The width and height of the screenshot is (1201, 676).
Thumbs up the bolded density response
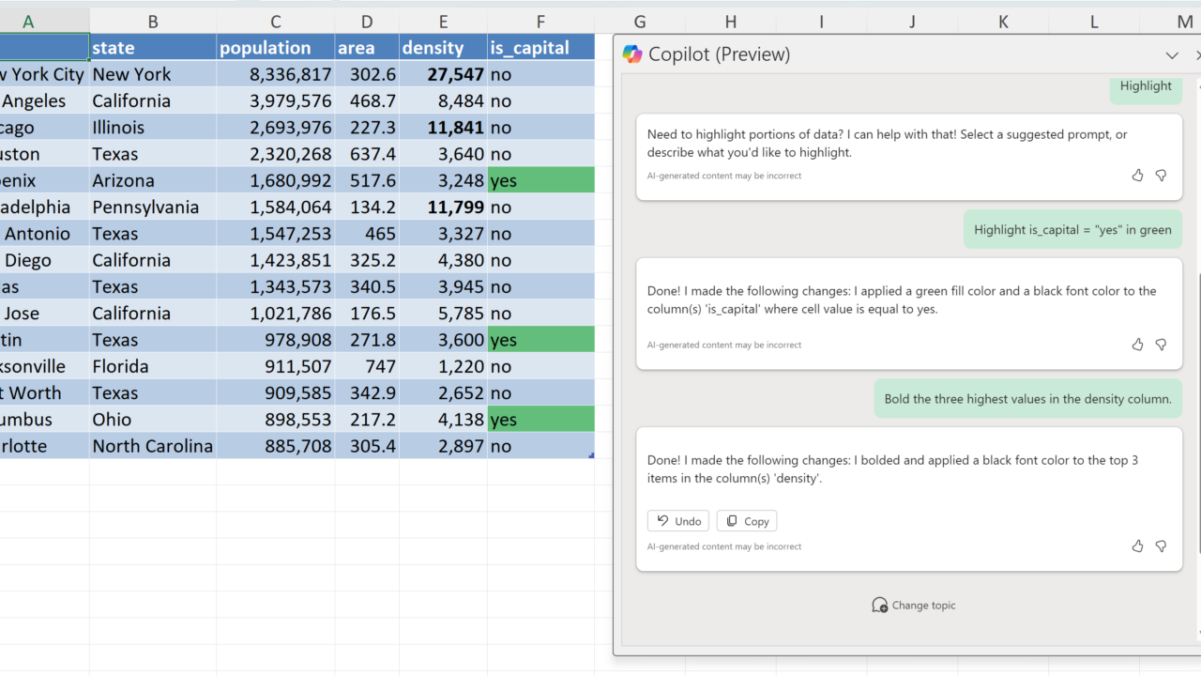tap(1138, 545)
